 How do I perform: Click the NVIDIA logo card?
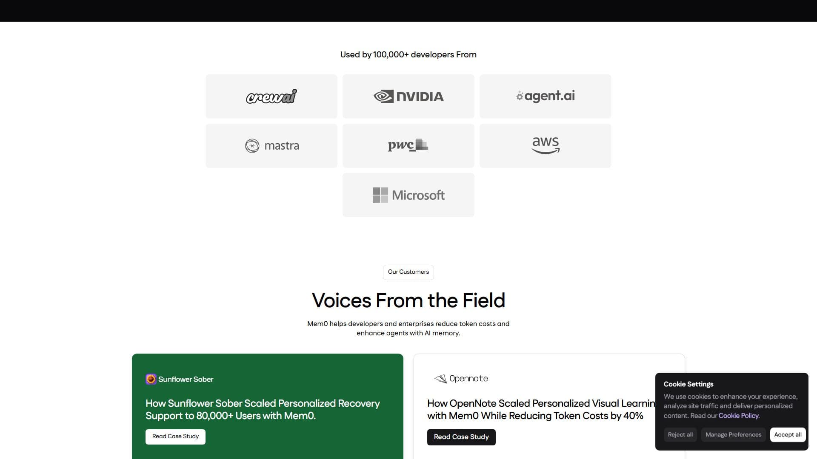tap(408, 96)
